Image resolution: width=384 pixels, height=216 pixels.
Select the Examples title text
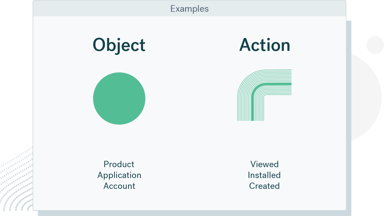[189, 9]
